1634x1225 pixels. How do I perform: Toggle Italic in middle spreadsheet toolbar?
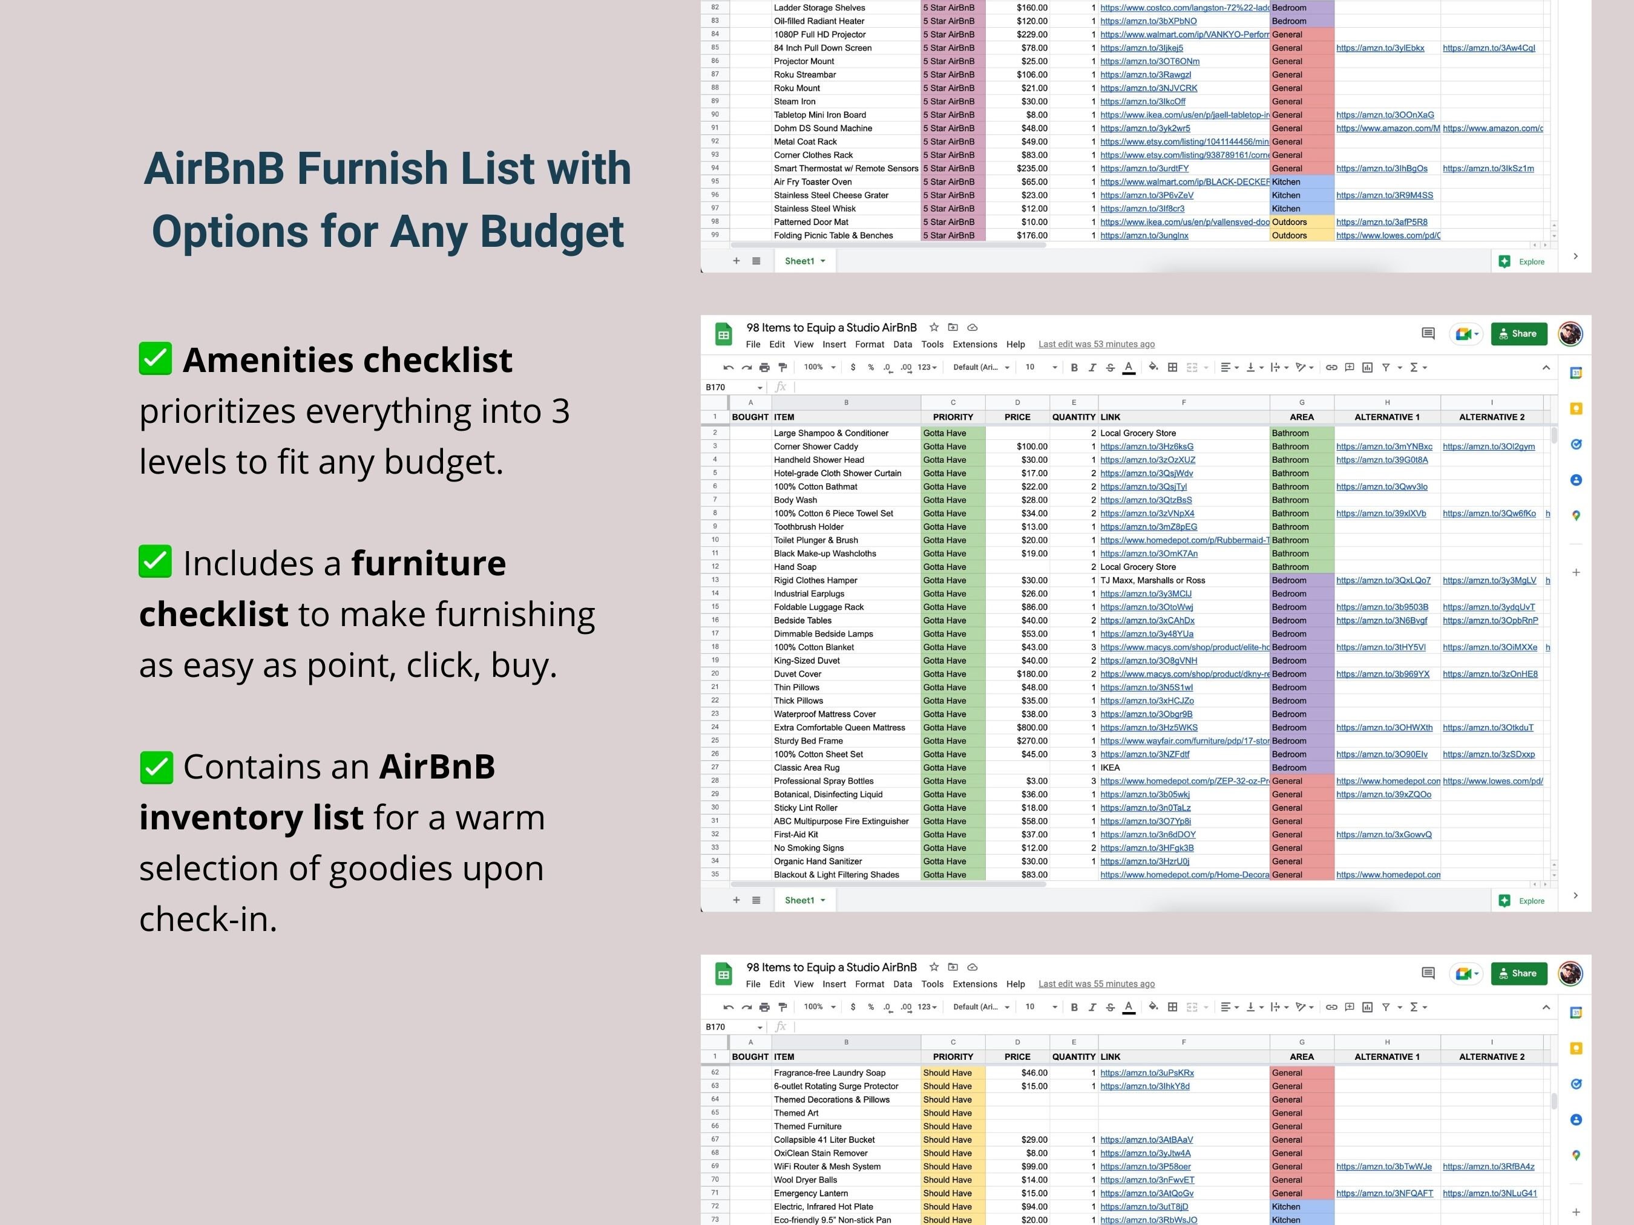pyautogui.click(x=1092, y=367)
